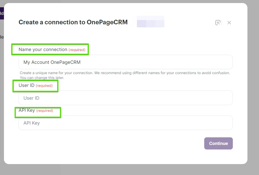The height and width of the screenshot is (175, 259).
Task: Click the 'API Key (required)' label
Action: (x=36, y=110)
